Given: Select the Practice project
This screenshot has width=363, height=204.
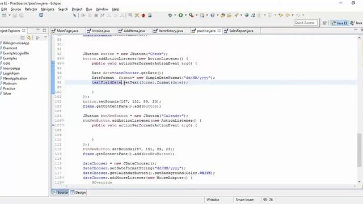Looking at the screenshot, I should tap(9, 88).
